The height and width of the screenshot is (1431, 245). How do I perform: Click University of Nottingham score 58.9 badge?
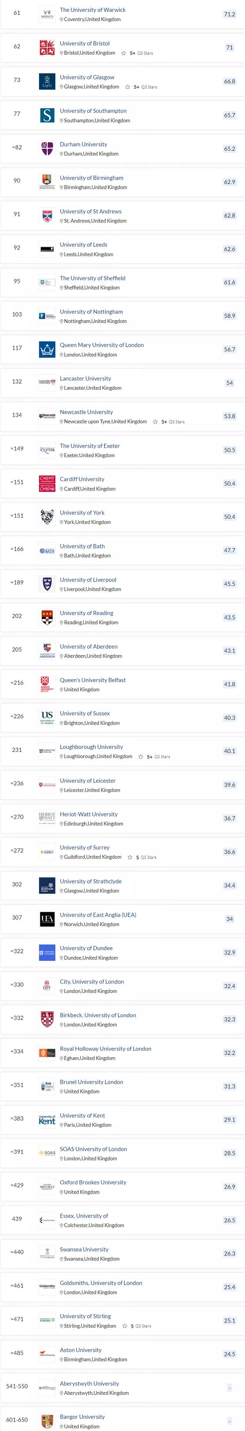[x=229, y=316]
